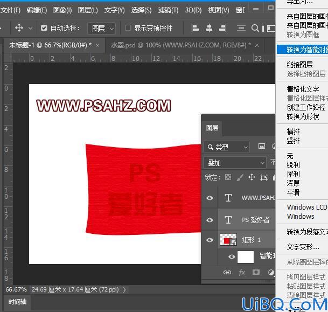Open the 图层(L) menu

tap(88, 10)
